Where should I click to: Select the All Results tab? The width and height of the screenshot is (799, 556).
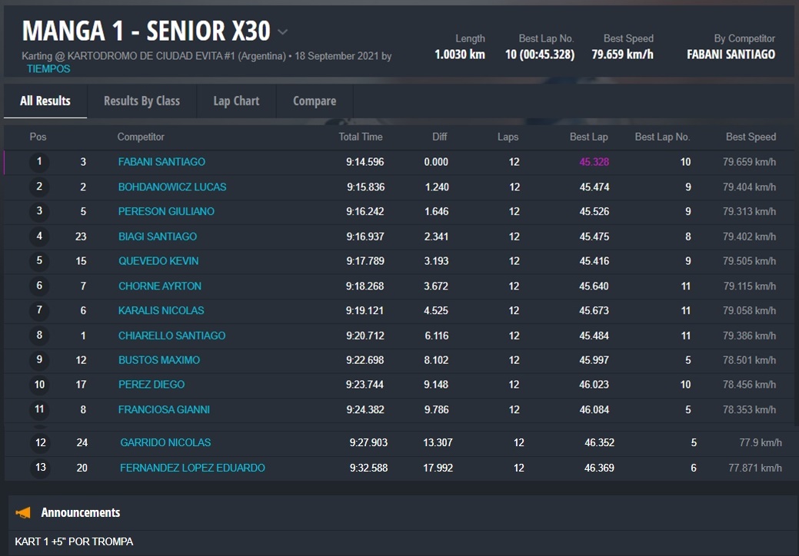[45, 101]
